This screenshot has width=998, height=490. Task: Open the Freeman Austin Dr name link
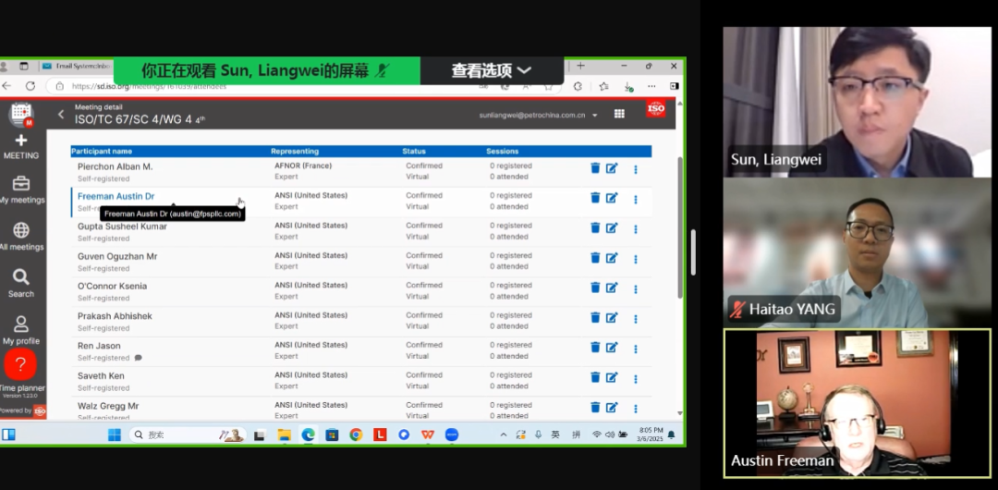point(116,196)
